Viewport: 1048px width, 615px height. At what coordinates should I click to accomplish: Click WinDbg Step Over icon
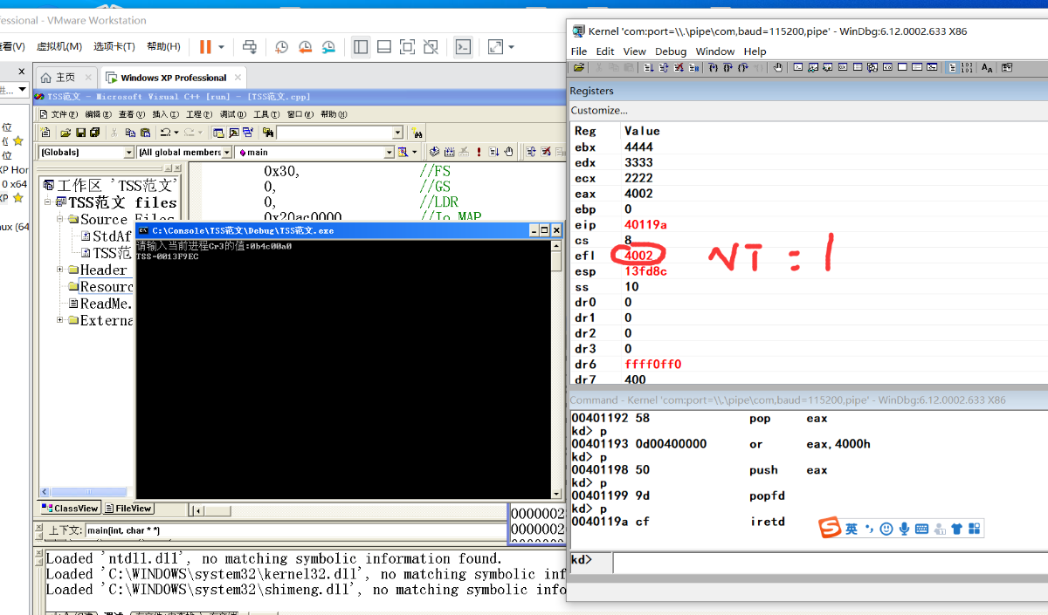point(727,67)
